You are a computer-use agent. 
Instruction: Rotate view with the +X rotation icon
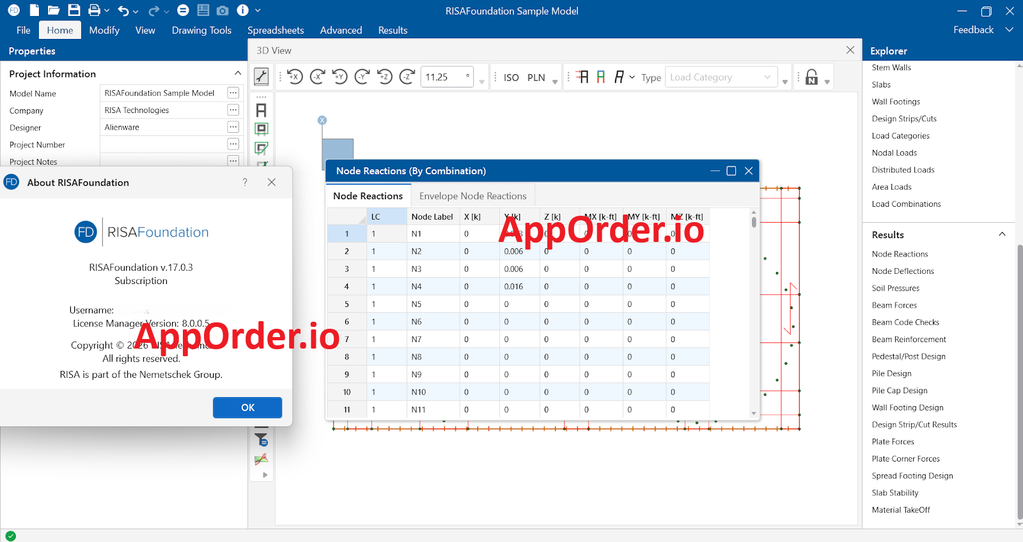[x=295, y=77]
